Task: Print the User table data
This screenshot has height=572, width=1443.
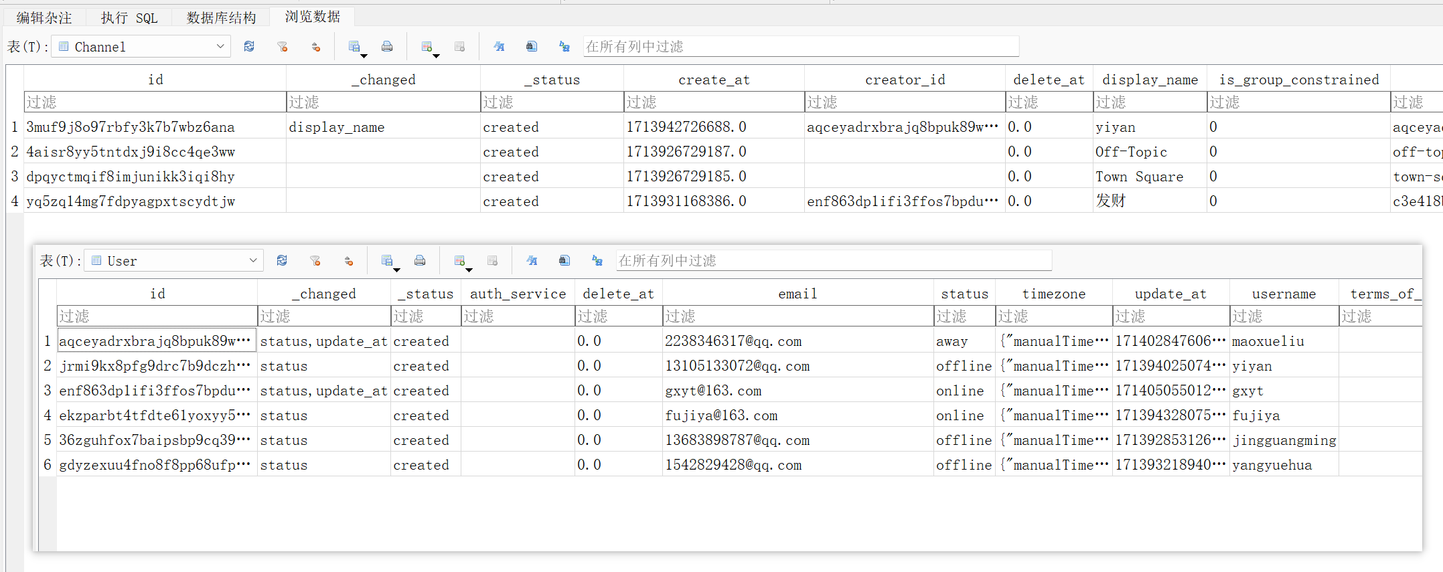Action: 420,260
